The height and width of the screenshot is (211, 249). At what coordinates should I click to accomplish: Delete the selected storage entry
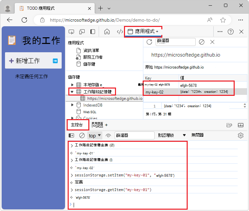click(x=212, y=42)
